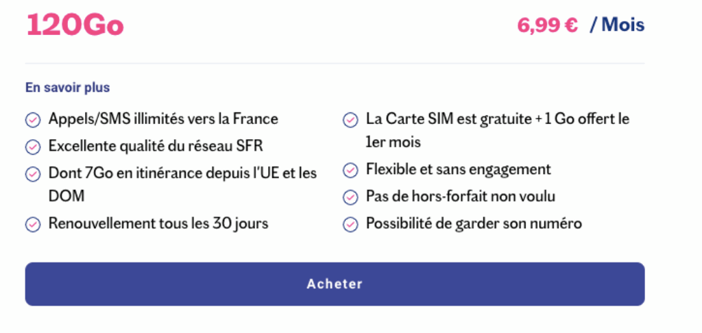Image resolution: width=702 pixels, height=333 pixels.
Task: Click the 6,99 € price
Action: coord(547,25)
